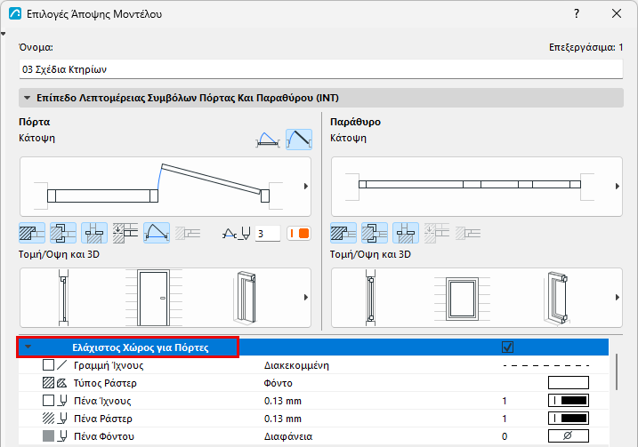Open the dialog help question mark
The width and height of the screenshot is (638, 447).
577,14
